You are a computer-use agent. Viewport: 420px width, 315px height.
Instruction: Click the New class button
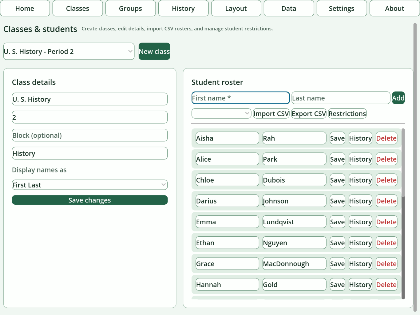[x=154, y=51]
